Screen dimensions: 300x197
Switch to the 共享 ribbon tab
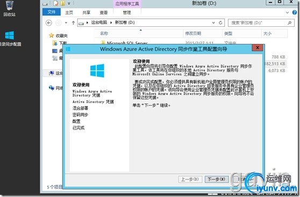[86, 12]
